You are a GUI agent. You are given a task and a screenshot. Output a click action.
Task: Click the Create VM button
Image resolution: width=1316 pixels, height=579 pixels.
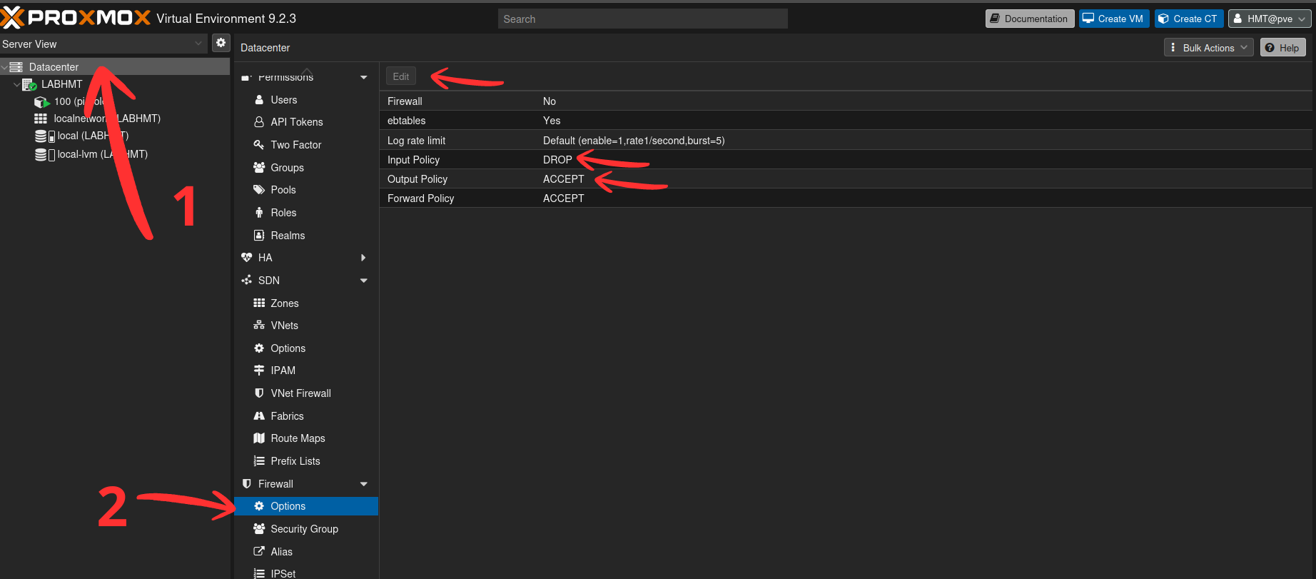coord(1114,19)
